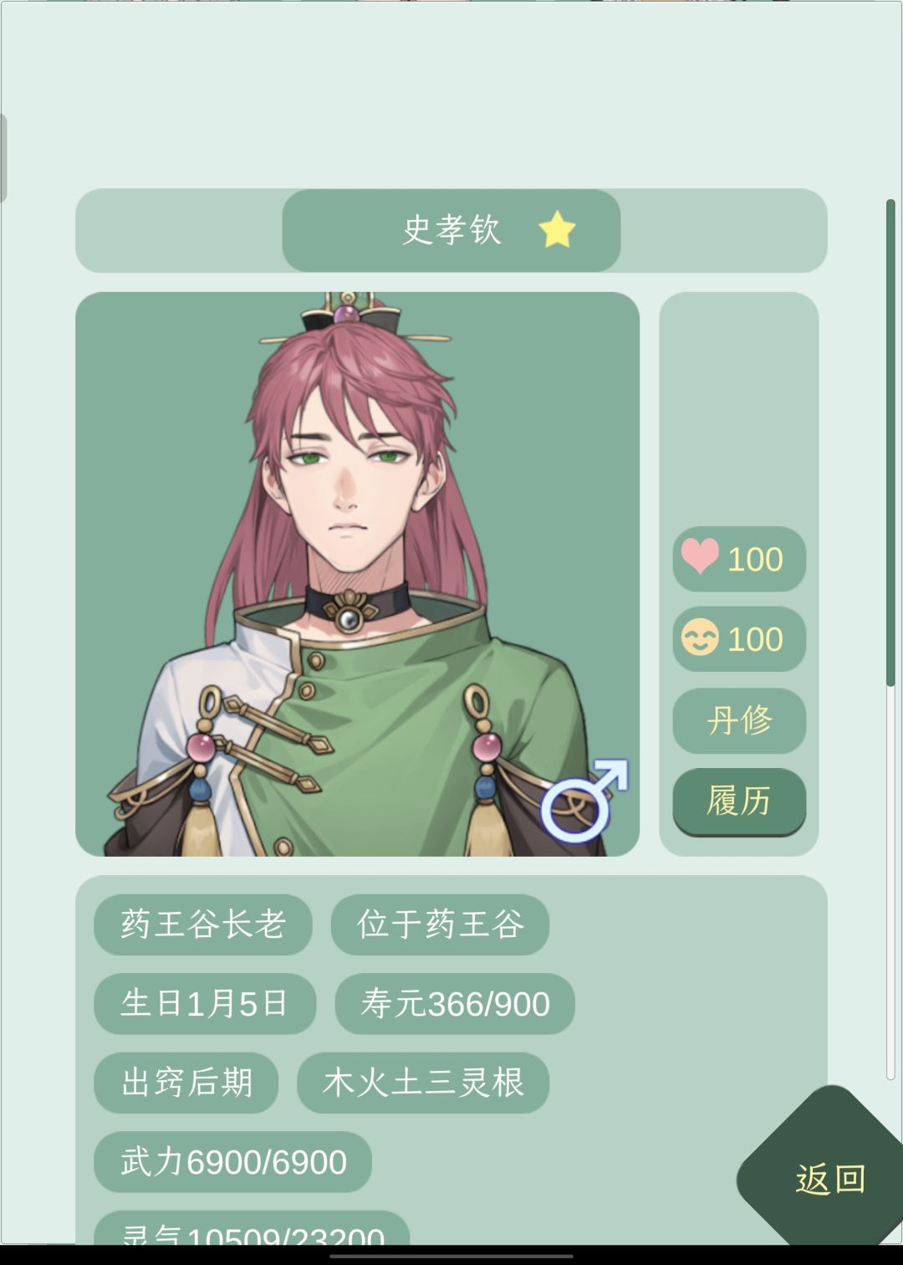Click the 武力6900/6900 power stat
This screenshot has width=903, height=1265.
232,1162
